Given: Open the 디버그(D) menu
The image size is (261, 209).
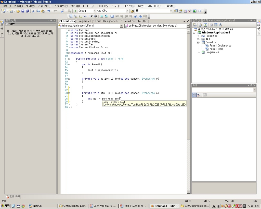Looking at the screenshot, I should [x=88, y=6].
